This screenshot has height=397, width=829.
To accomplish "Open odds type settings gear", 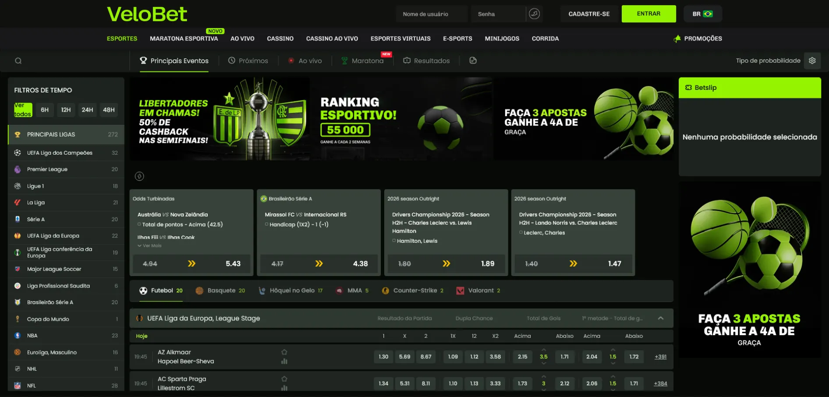I will 812,60.
